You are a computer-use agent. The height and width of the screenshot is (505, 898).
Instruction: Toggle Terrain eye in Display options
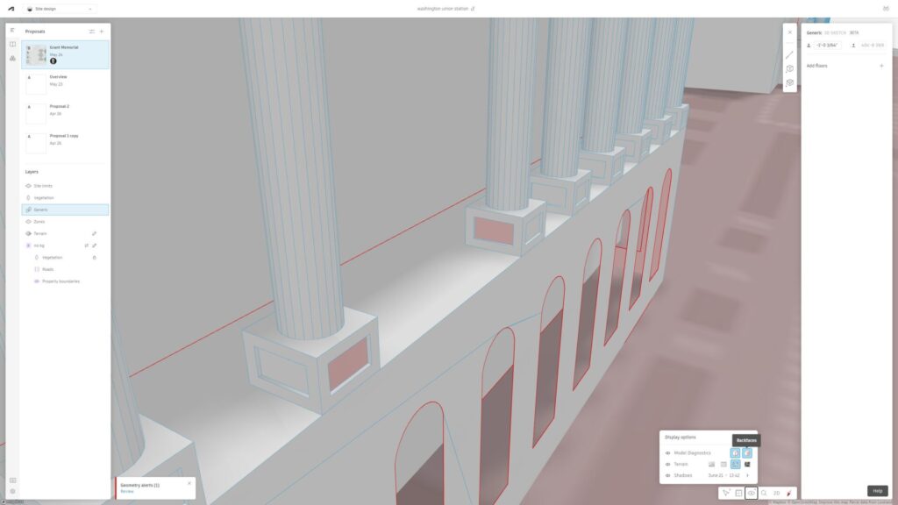[667, 465]
